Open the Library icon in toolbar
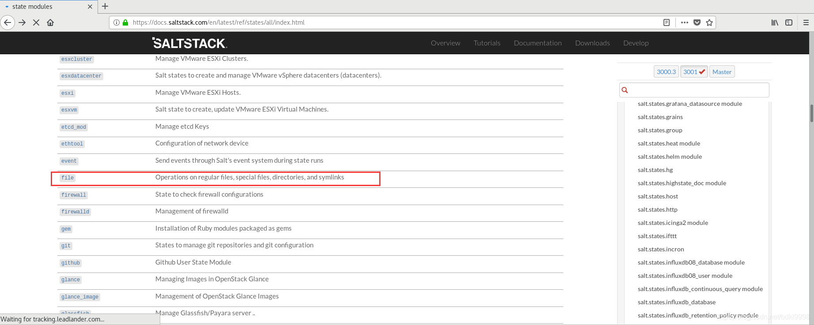Viewport: 814px width, 325px height. [x=775, y=22]
